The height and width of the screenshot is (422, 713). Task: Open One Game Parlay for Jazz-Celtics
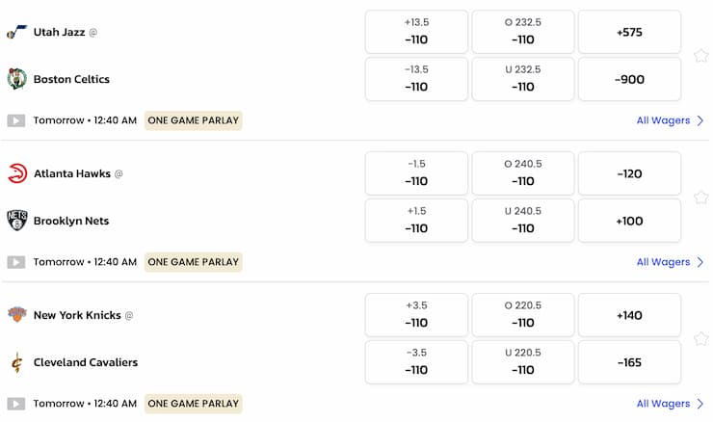pyautogui.click(x=193, y=120)
